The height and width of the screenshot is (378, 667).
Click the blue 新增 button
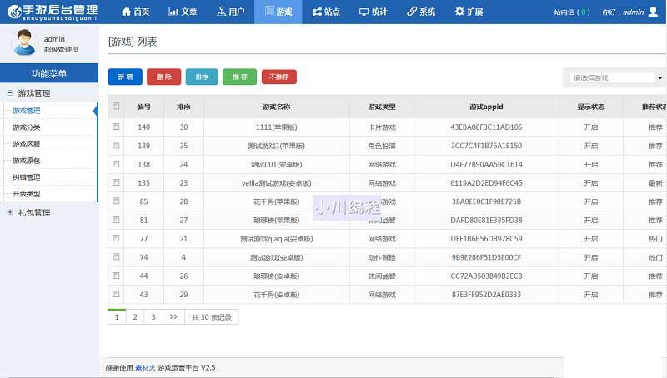(x=125, y=77)
